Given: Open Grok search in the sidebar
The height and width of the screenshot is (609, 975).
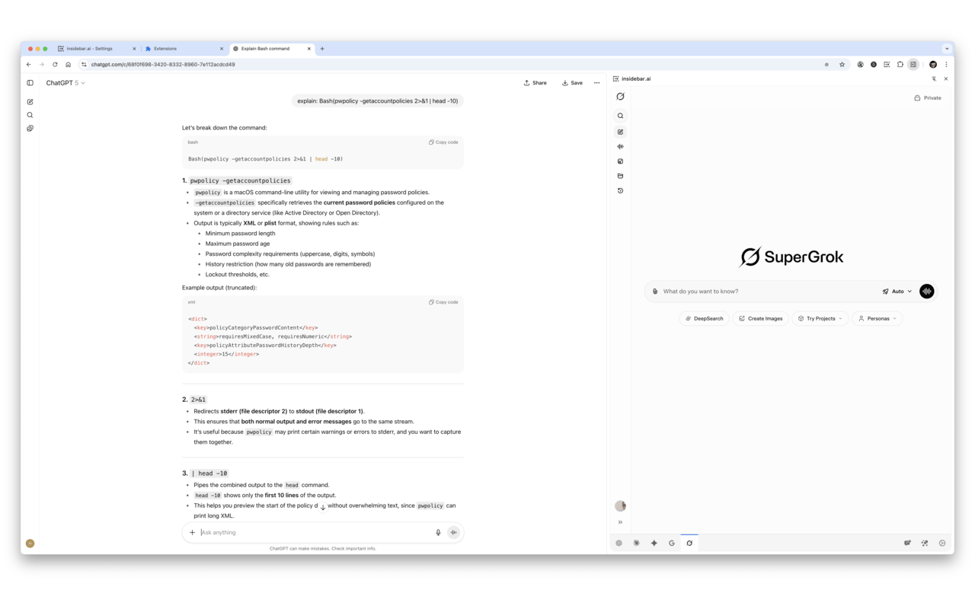Looking at the screenshot, I should click(620, 116).
